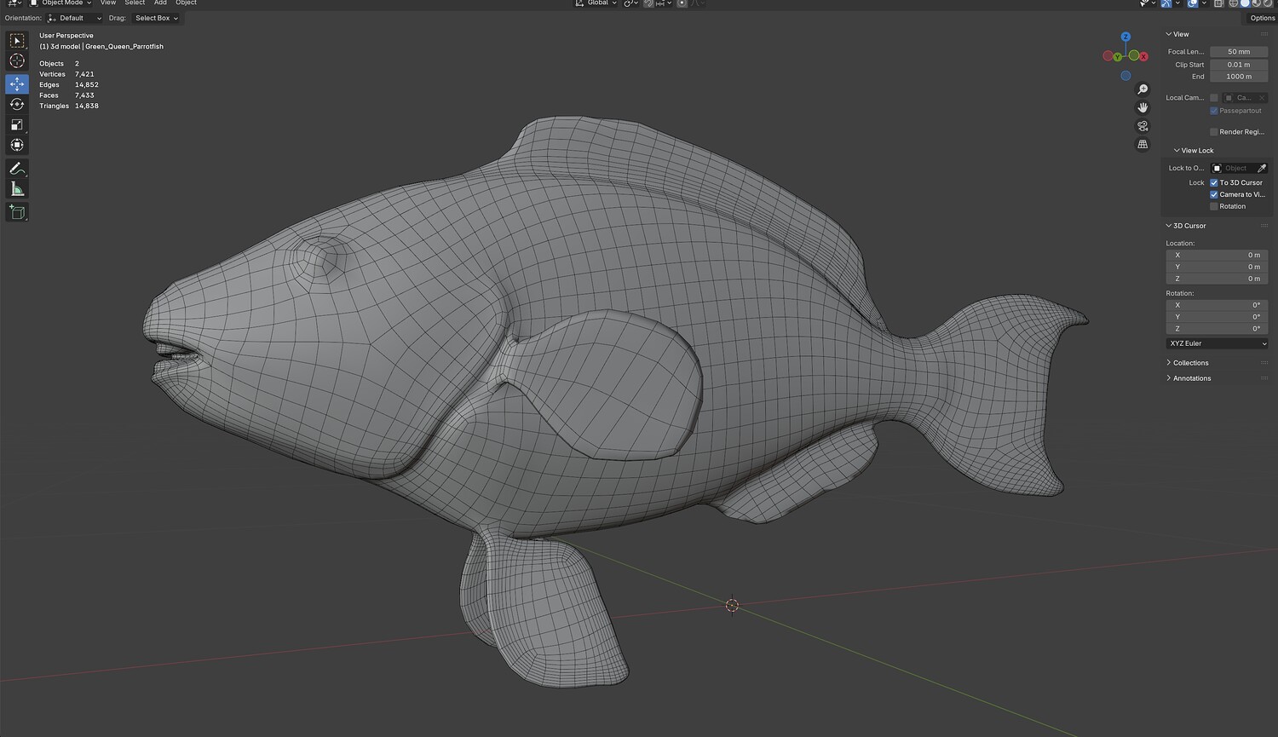Toggle proportional editing in header
This screenshot has width=1278, height=737.
682,3
